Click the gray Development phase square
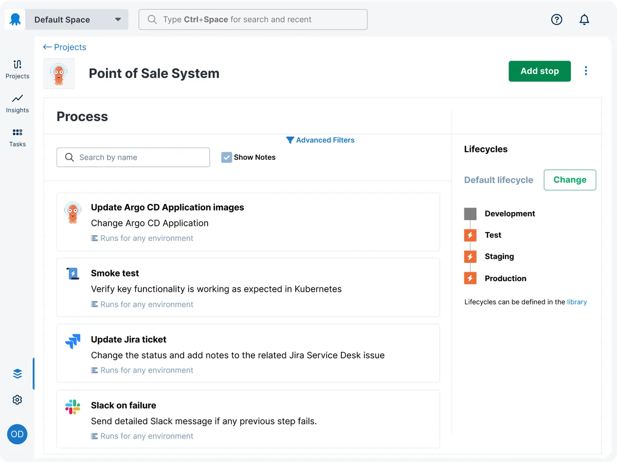 point(470,214)
